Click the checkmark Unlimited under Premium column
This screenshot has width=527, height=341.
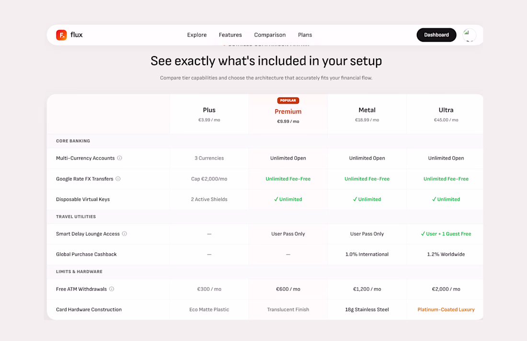pos(288,200)
